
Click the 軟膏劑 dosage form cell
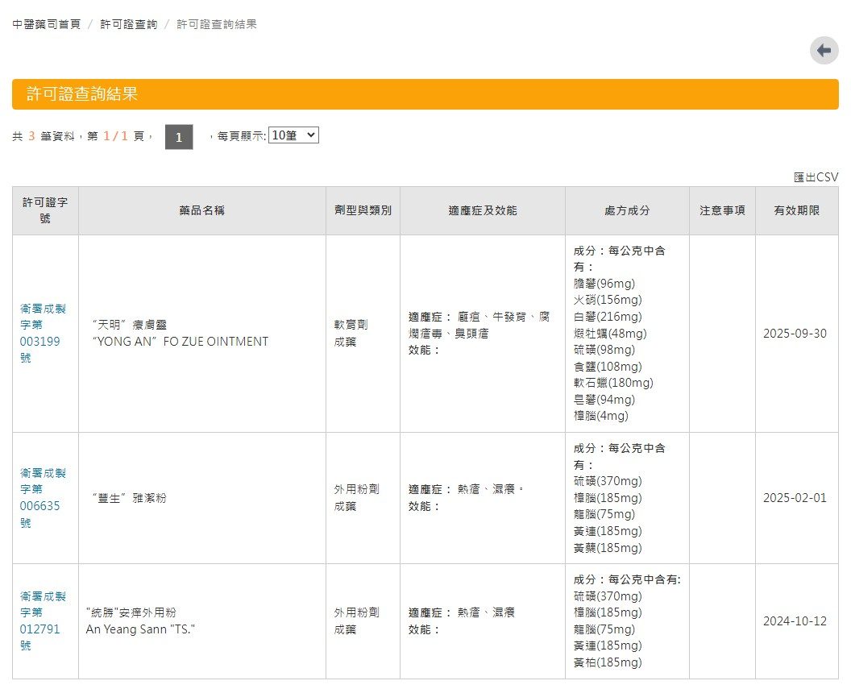pyautogui.click(x=351, y=325)
